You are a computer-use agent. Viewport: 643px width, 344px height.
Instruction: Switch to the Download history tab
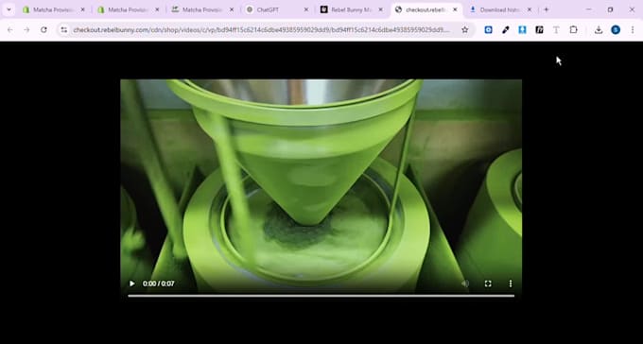(x=500, y=9)
